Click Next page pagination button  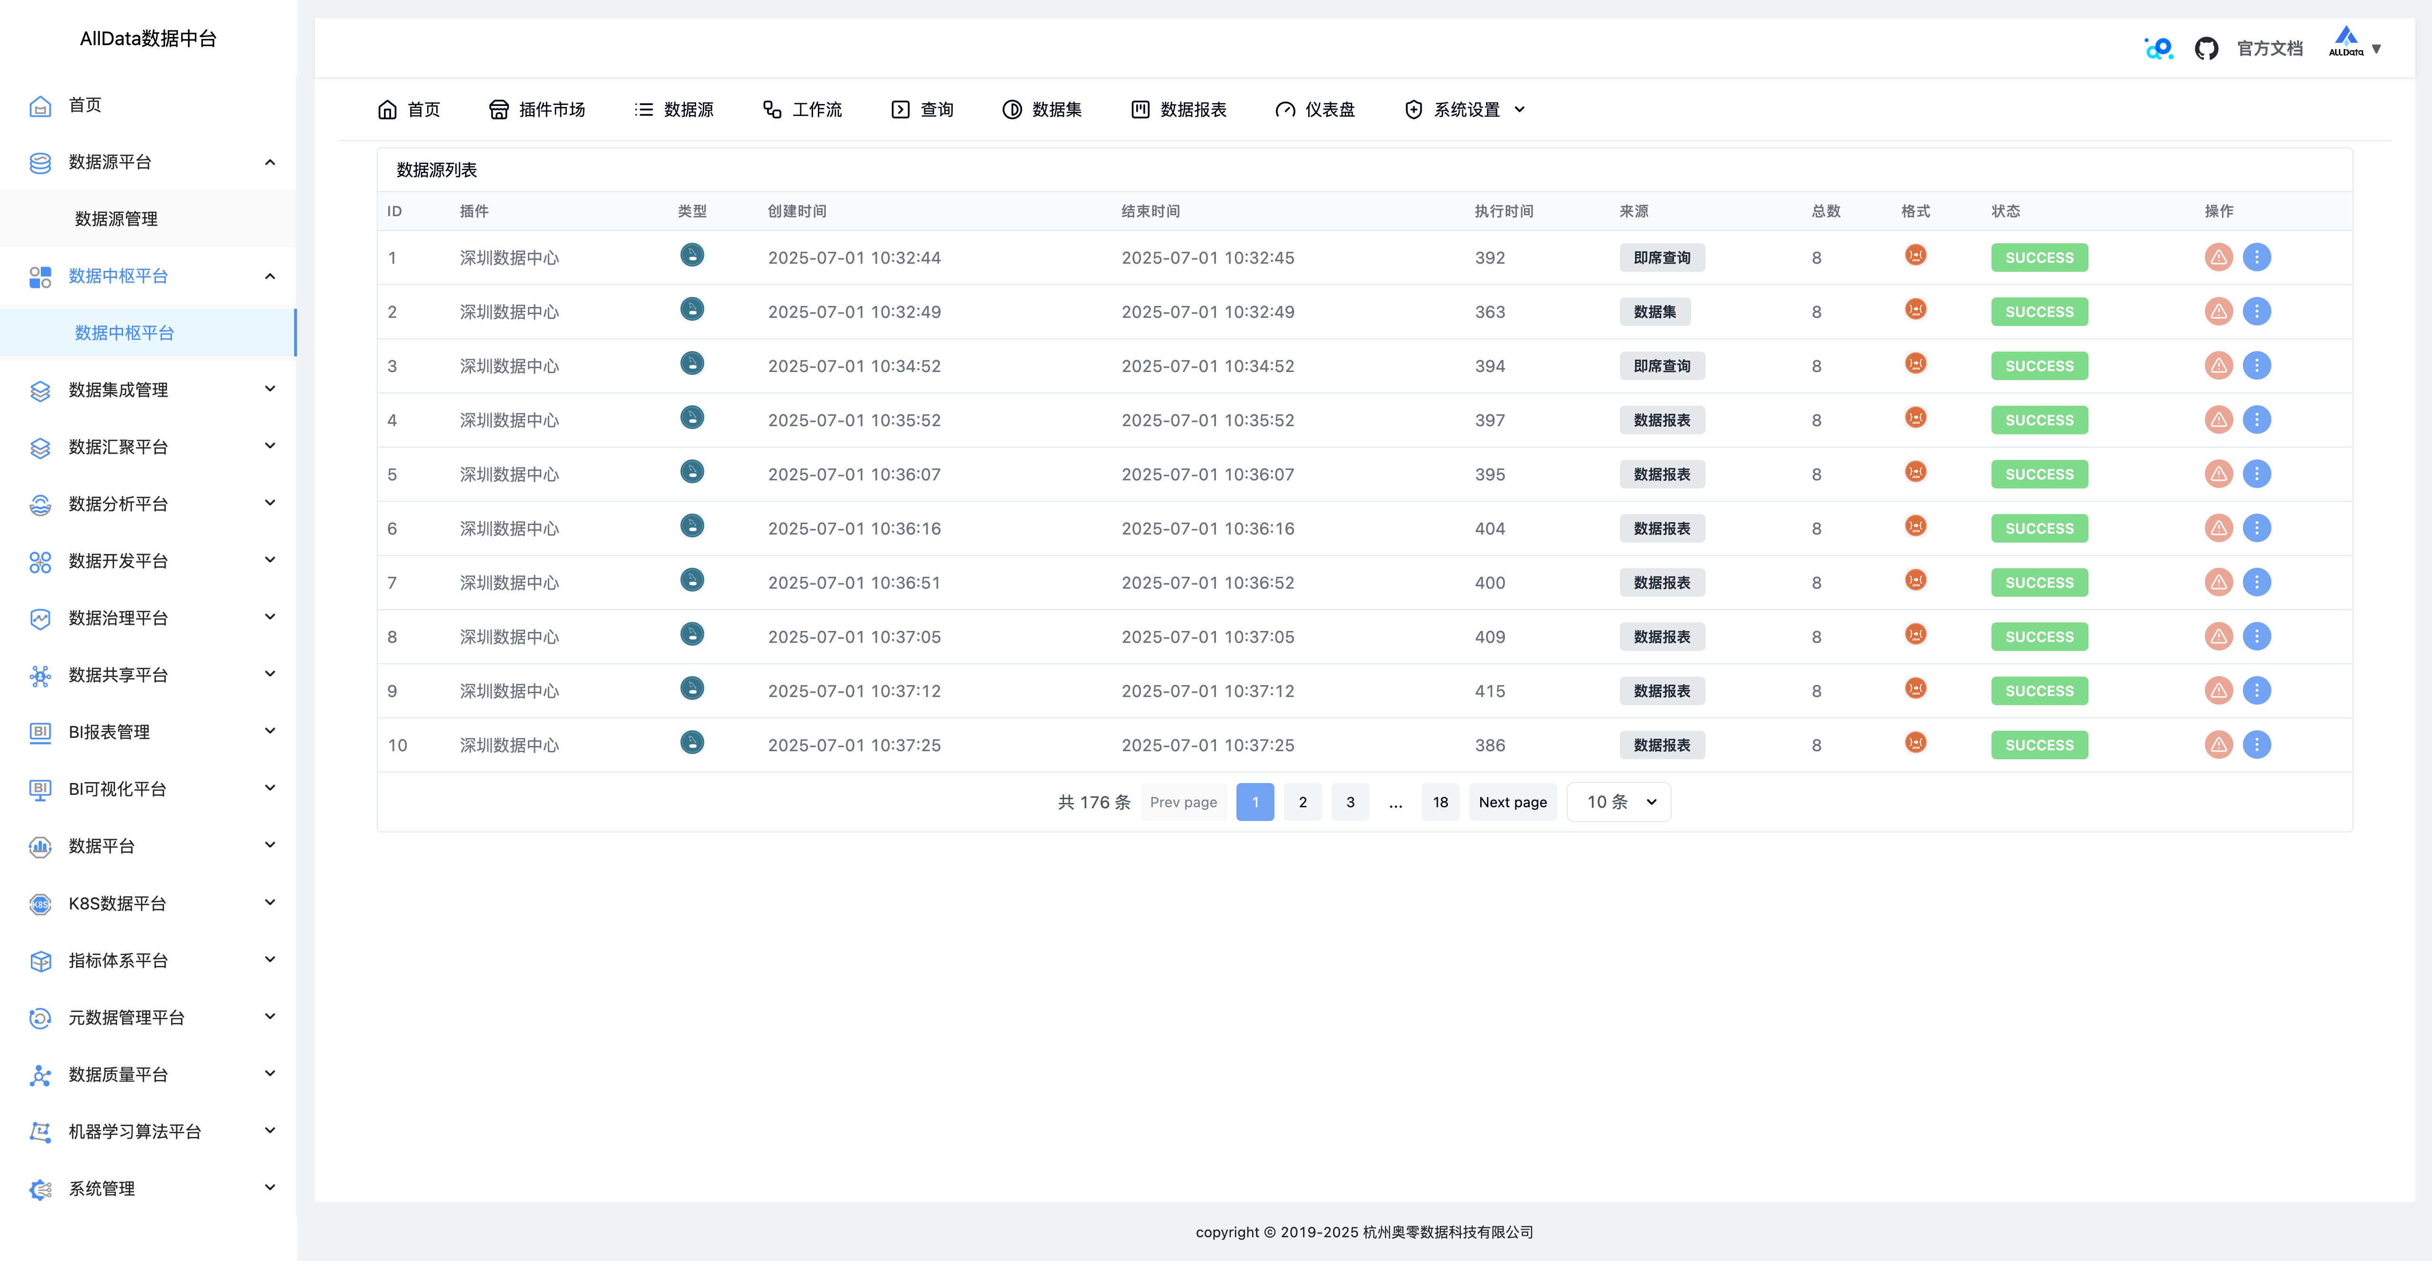tap(1513, 802)
